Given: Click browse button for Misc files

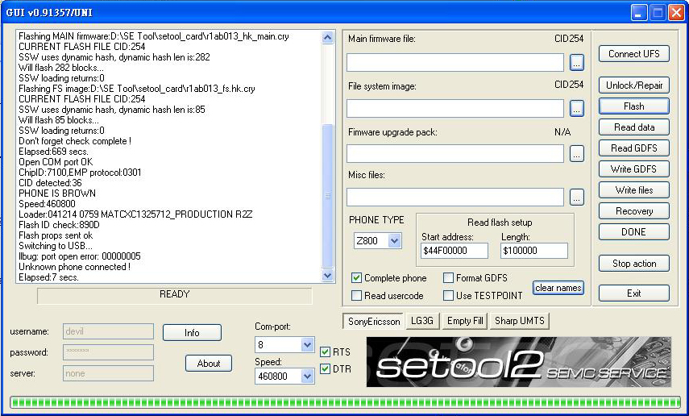Looking at the screenshot, I should click(x=576, y=197).
